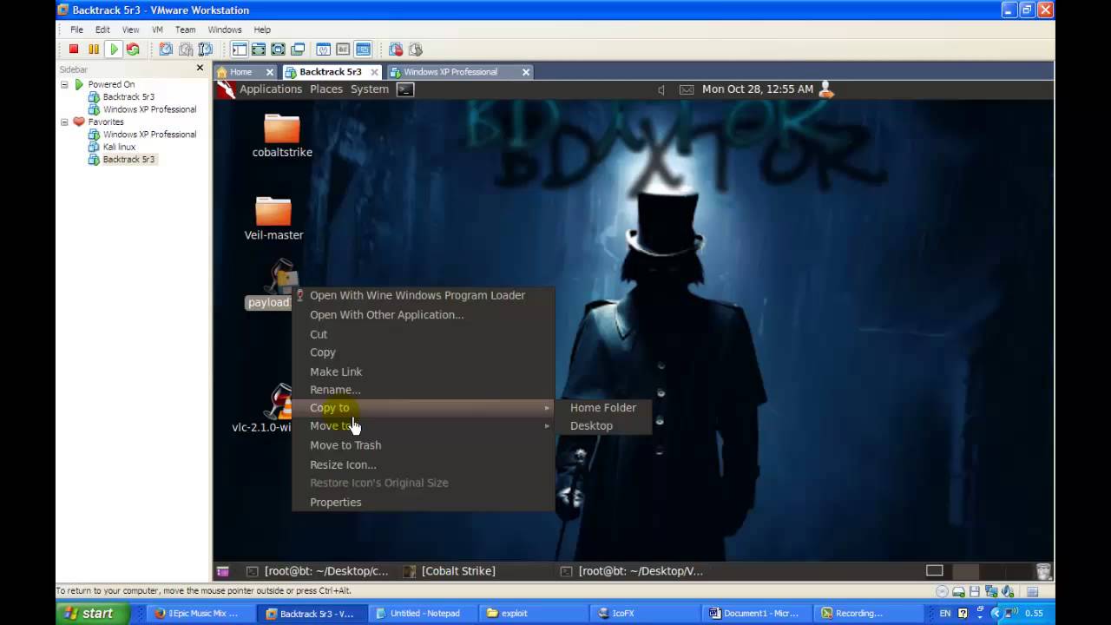Image resolution: width=1111 pixels, height=625 pixels.
Task: Click the Mon Oct 28 clock
Action: click(758, 89)
